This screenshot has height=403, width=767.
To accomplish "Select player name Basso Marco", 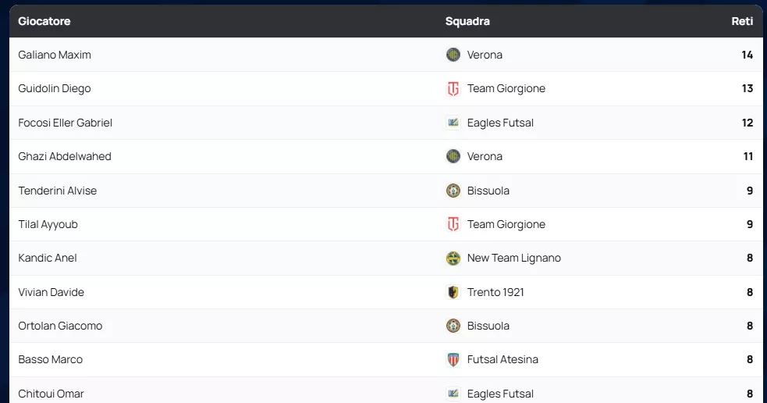I will coord(51,360).
